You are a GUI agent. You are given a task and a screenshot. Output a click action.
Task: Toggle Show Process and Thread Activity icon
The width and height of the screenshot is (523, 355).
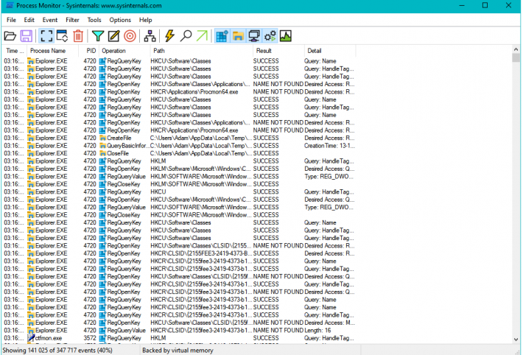click(x=270, y=36)
